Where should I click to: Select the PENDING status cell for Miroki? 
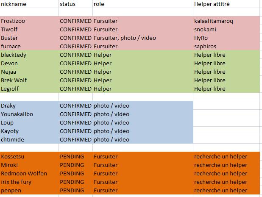(x=72, y=165)
